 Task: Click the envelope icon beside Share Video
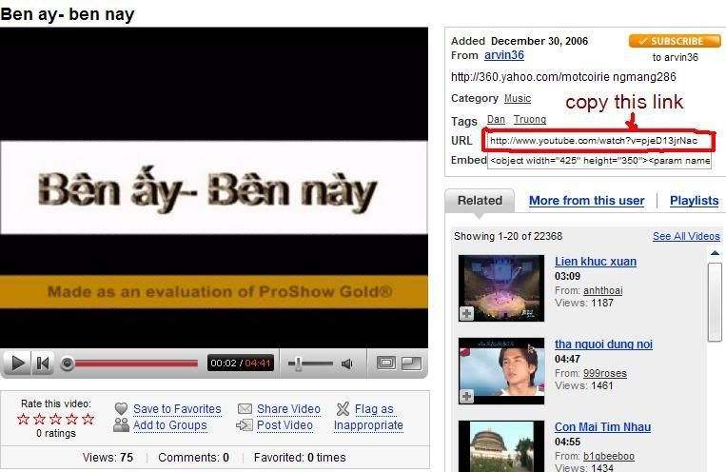pyautogui.click(x=245, y=408)
